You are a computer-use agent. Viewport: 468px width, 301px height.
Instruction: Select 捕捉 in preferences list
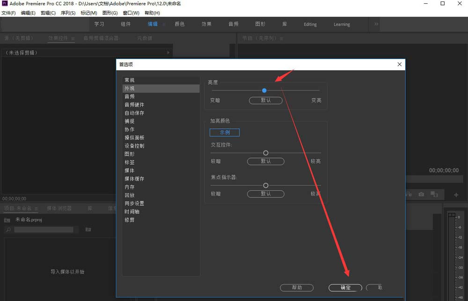click(x=161, y=121)
